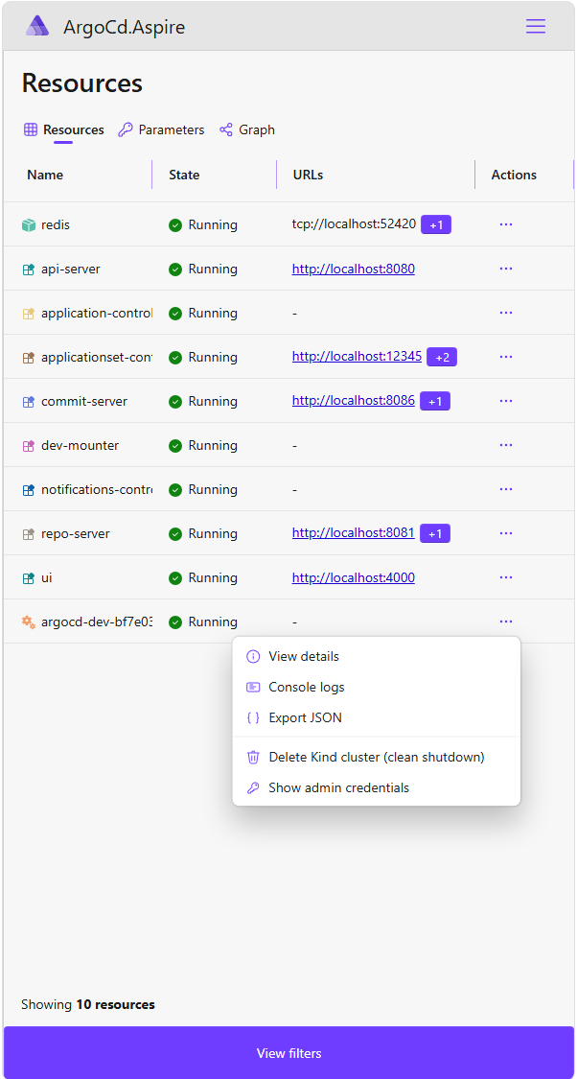Click Showing 10 resources text

(88, 1005)
